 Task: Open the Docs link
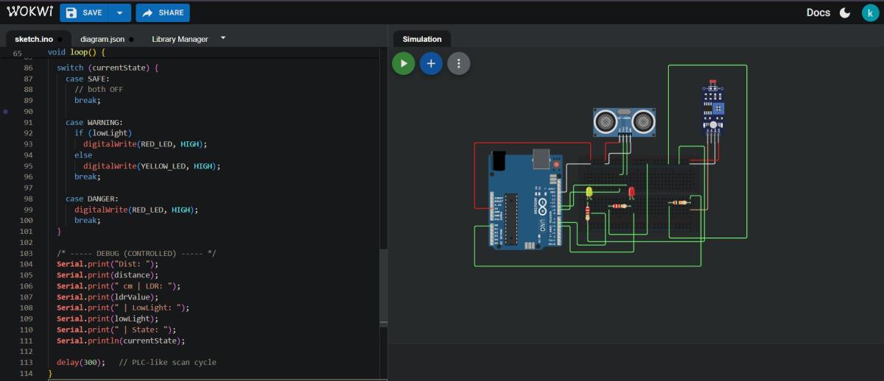click(x=818, y=13)
